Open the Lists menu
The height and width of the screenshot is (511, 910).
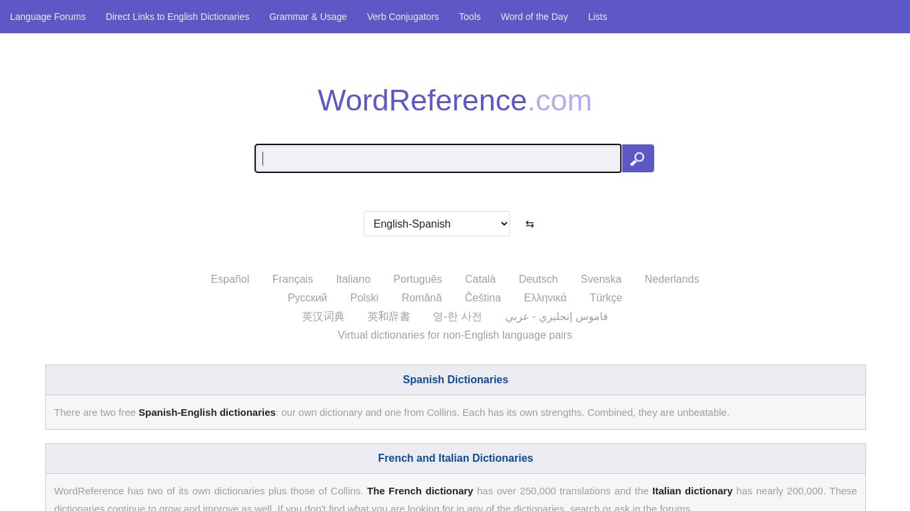pyautogui.click(x=598, y=17)
